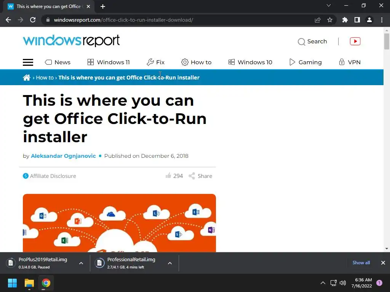Image resolution: width=390 pixels, height=292 pixels.
Task: Open the News section
Action: point(58,62)
